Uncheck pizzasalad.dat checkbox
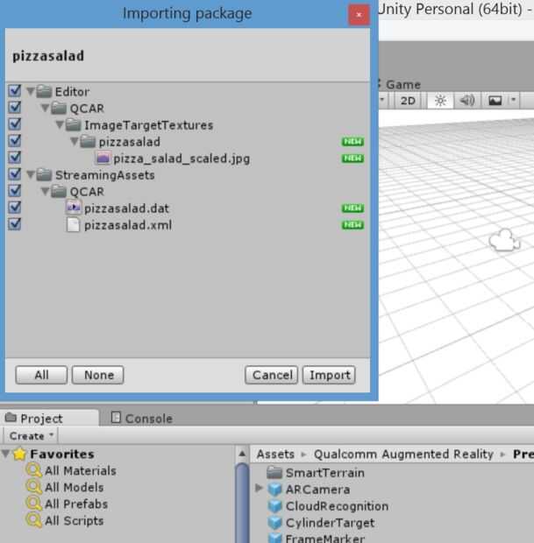The height and width of the screenshot is (543, 534). [15, 208]
